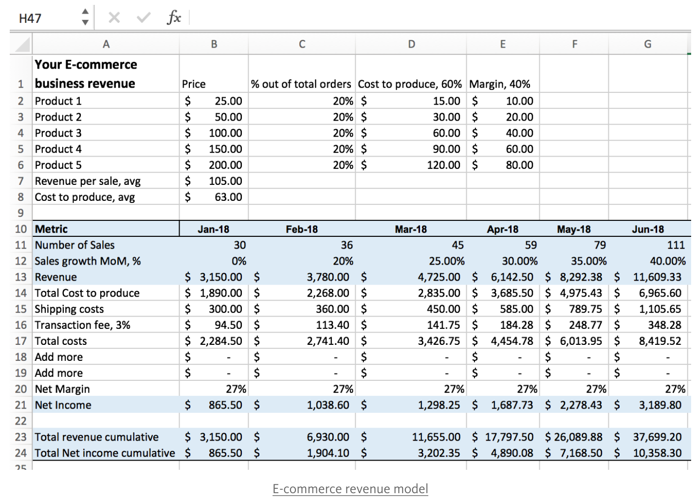Click the 'Feb-18' month header
Viewport: 696px width, 499px height.
tap(302, 229)
